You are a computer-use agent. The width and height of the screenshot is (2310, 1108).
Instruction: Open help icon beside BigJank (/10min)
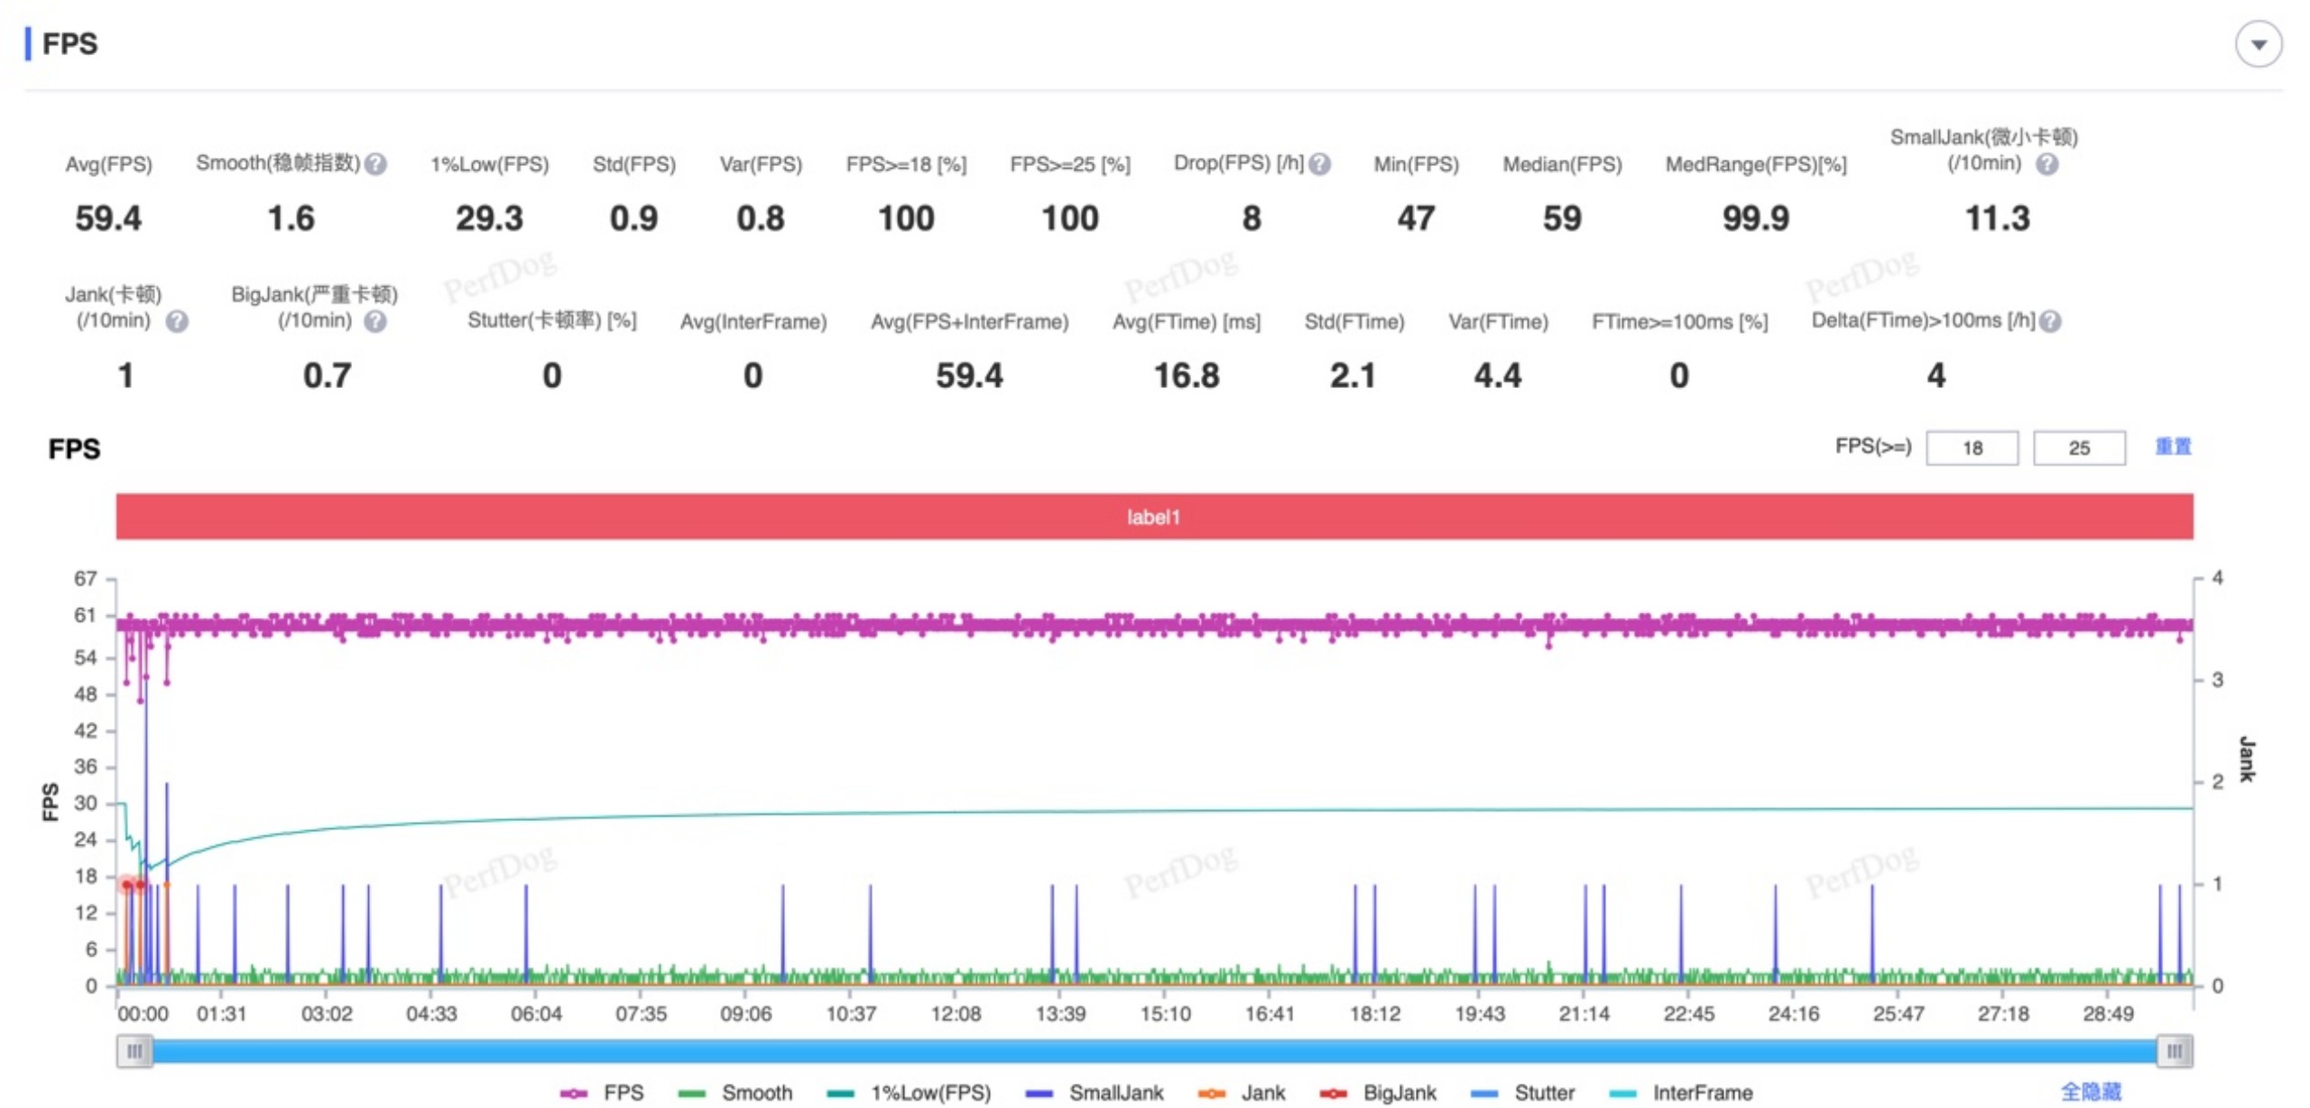pos(375,321)
